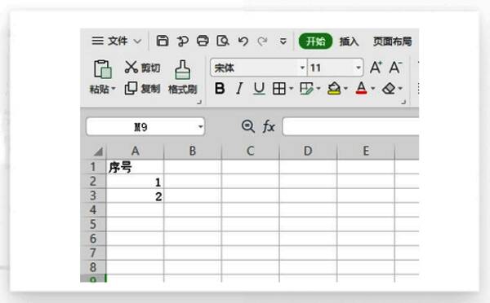Click the 粘贴 paste icon

(x=103, y=69)
